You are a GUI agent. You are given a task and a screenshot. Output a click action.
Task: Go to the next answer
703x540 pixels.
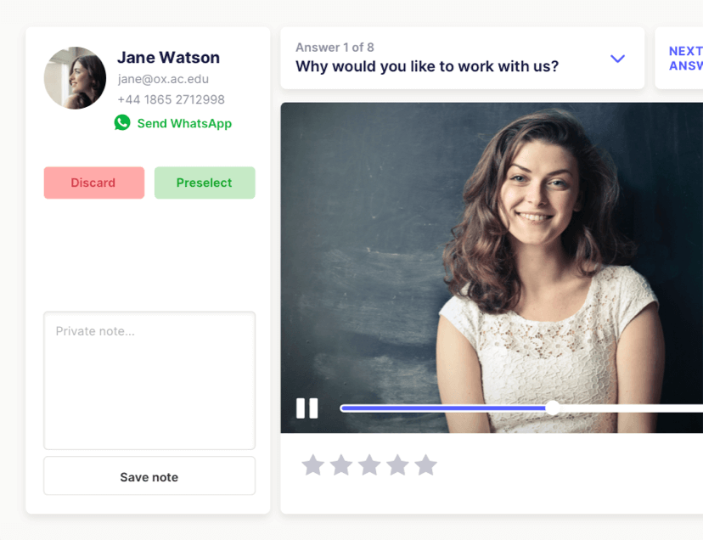click(x=684, y=59)
